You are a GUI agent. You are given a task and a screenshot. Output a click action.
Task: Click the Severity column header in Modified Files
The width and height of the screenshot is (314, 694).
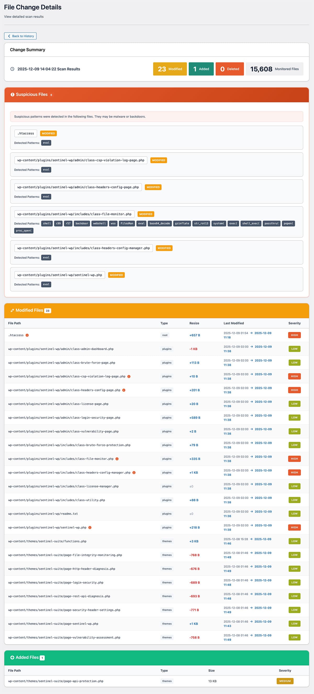(294, 323)
